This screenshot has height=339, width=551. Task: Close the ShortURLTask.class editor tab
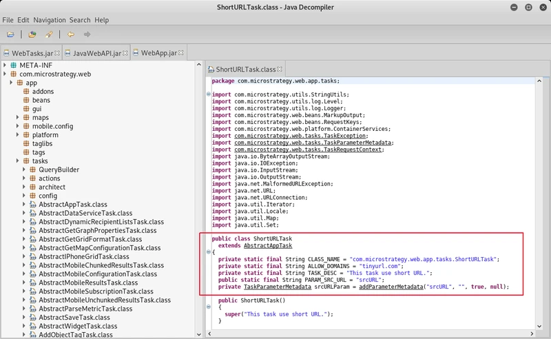click(x=280, y=70)
